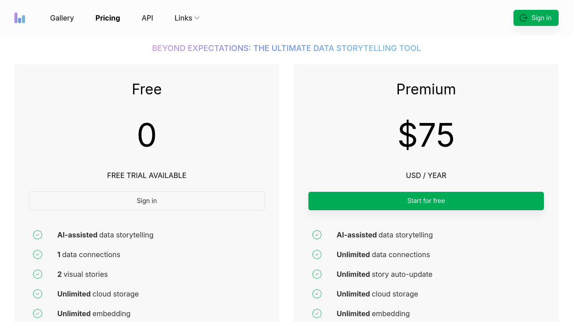Viewport: 573px width, 322px height.
Task: Click check badge next to 2 visual stories
Action: pyautogui.click(x=38, y=274)
